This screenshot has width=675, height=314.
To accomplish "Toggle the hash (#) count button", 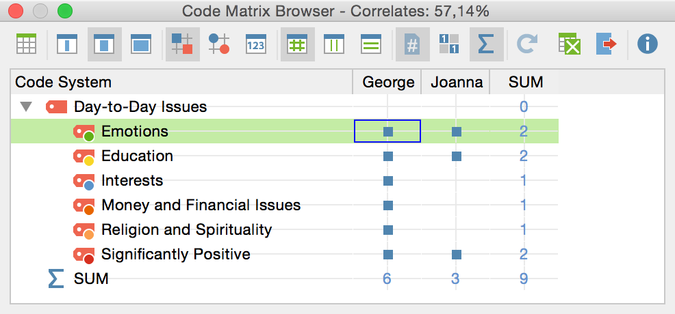I will pyautogui.click(x=412, y=44).
